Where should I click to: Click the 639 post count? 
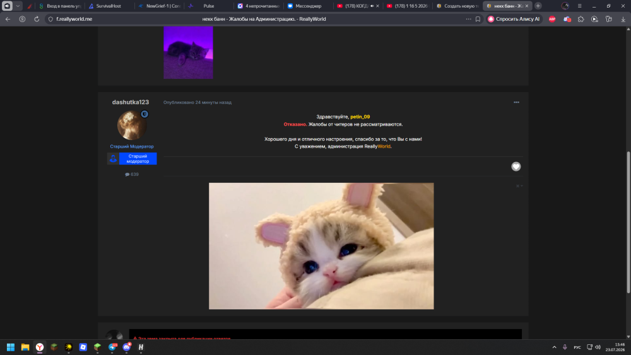pos(132,175)
